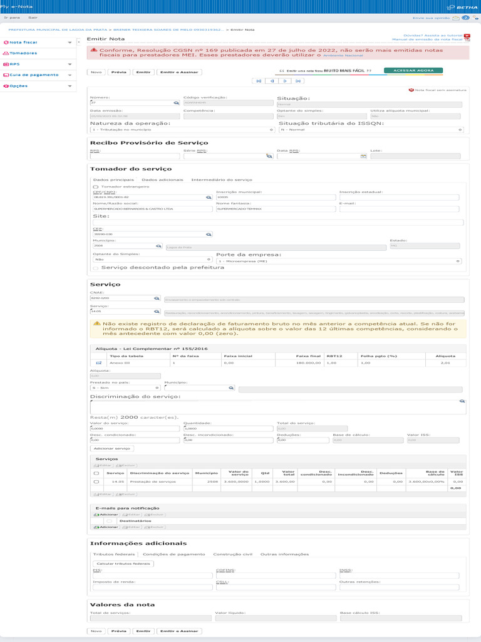The image size is (481, 642).
Task: Check the Tomador estrangeiro checkbox
Action: point(95,187)
